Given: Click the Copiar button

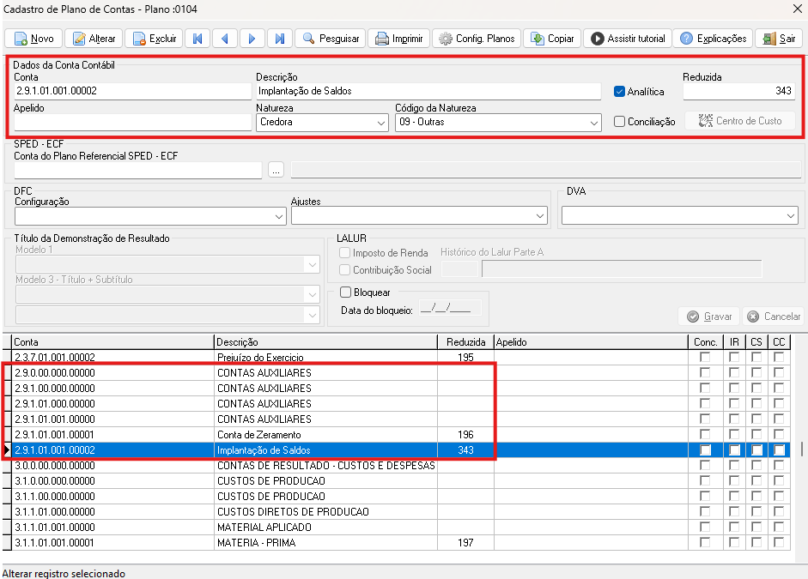Looking at the screenshot, I should [x=552, y=39].
